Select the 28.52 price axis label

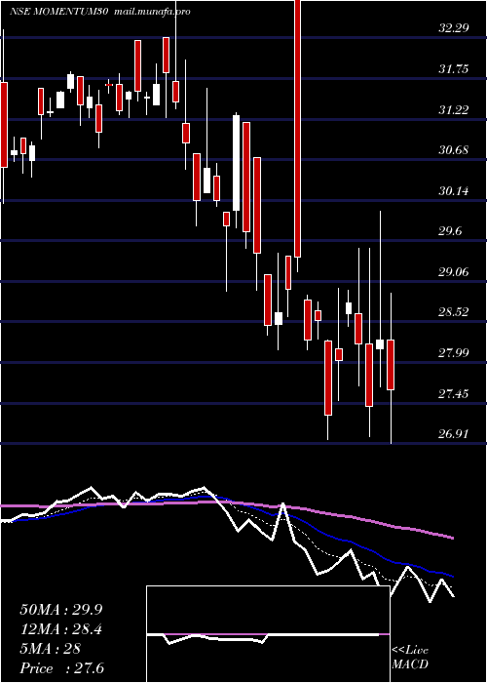(454, 312)
